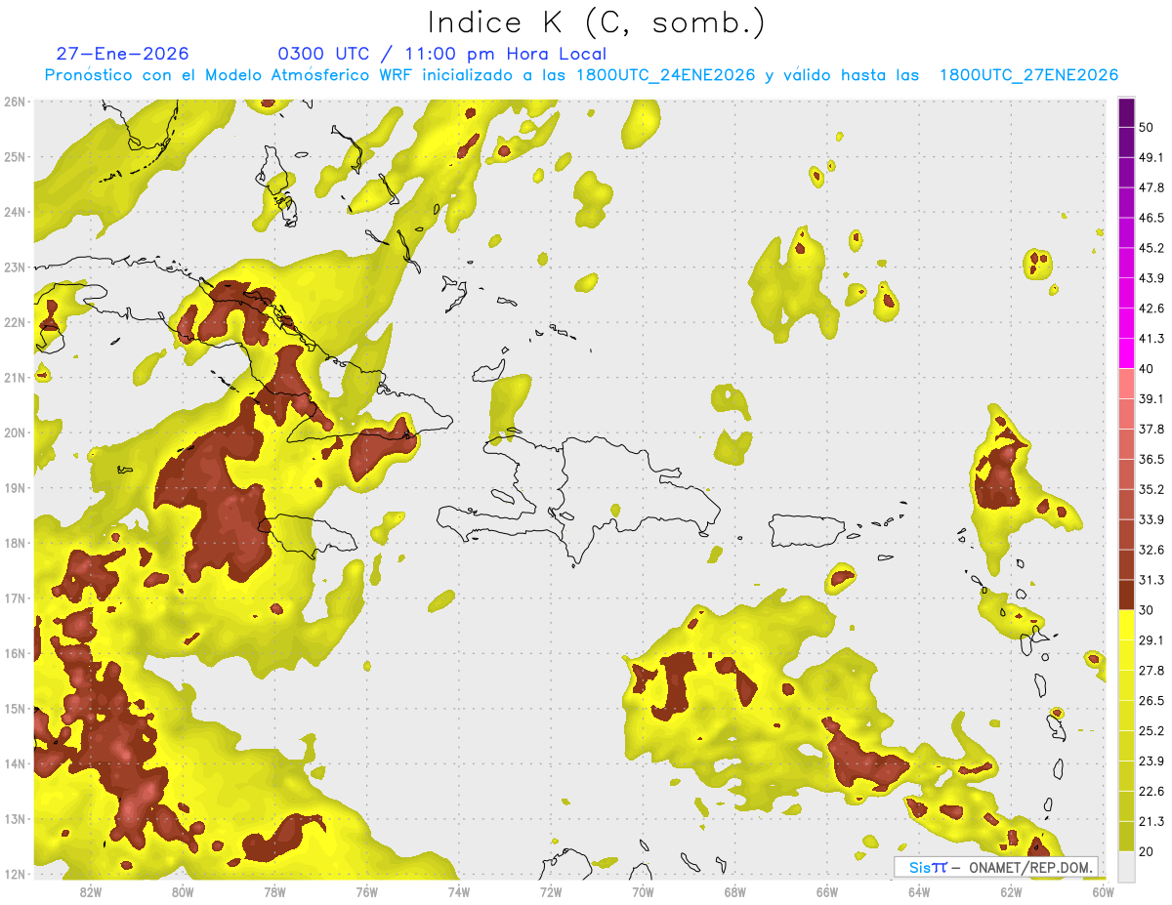Click colorbar value 36.5
Screen dimensions: 1172x905
(1151, 460)
